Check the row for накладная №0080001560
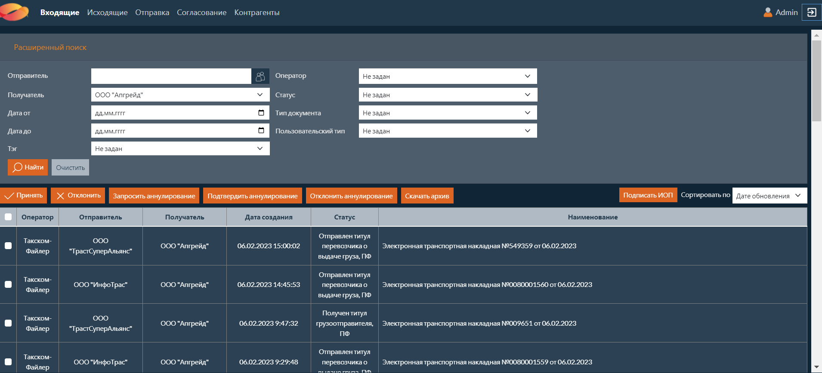 (8, 284)
